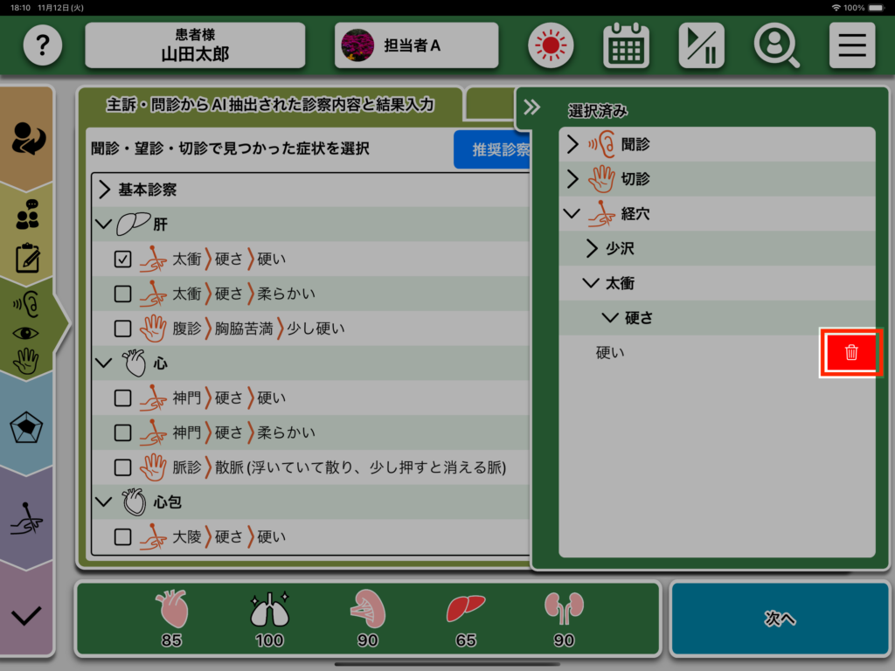Open the patient search magnifier icon

tap(776, 45)
